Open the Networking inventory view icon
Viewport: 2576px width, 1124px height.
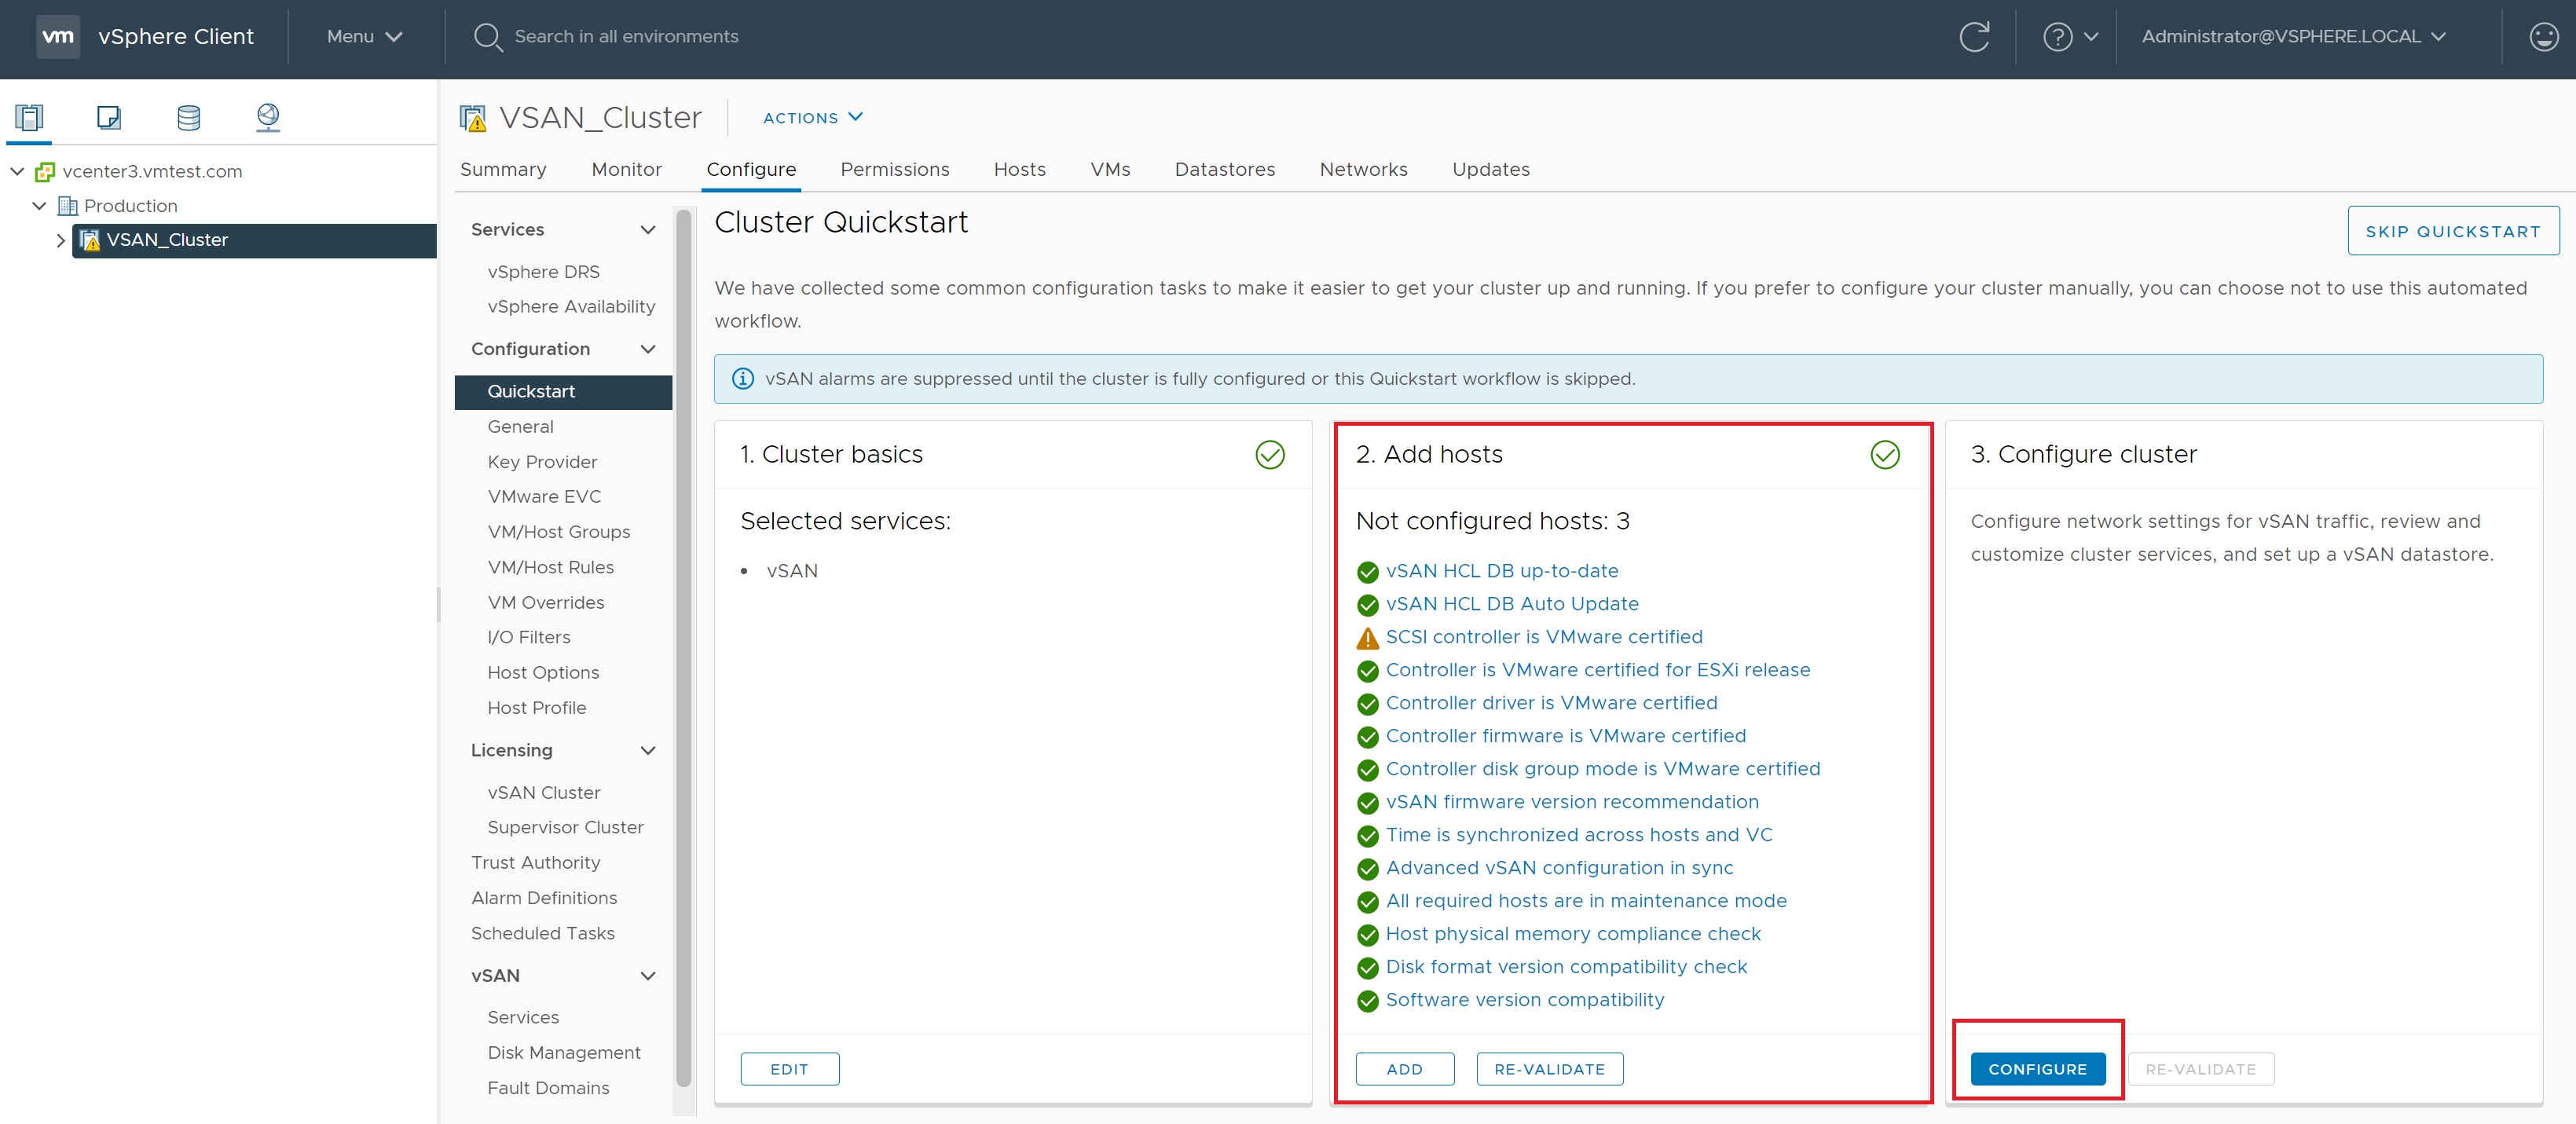click(x=267, y=118)
